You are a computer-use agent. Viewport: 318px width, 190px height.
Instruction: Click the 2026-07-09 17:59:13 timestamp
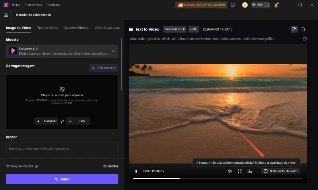pyautogui.click(x=217, y=29)
